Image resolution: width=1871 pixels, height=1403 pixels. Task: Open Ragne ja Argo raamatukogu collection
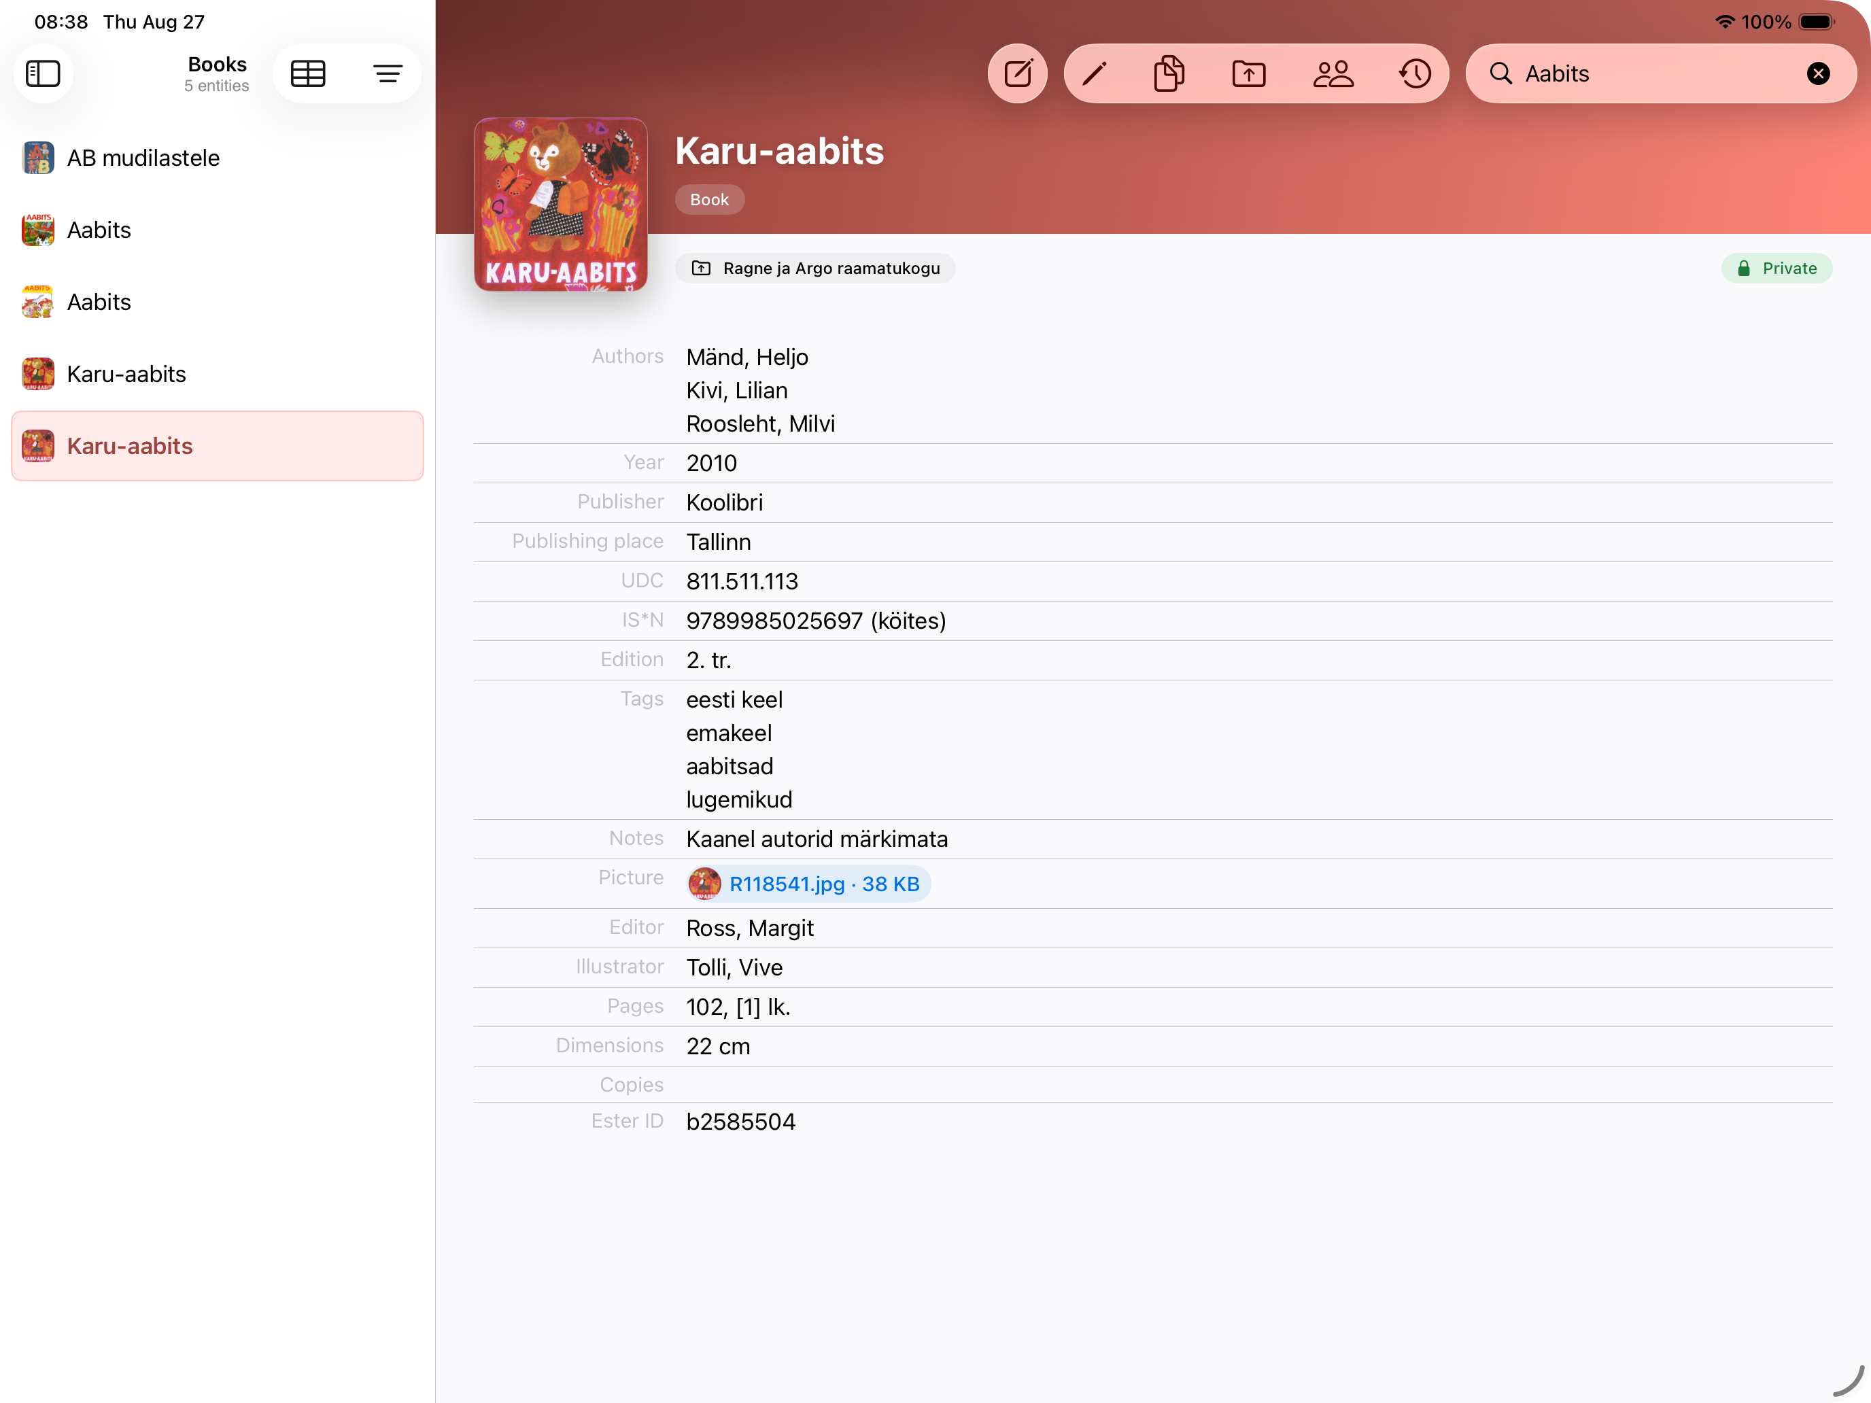pos(815,268)
